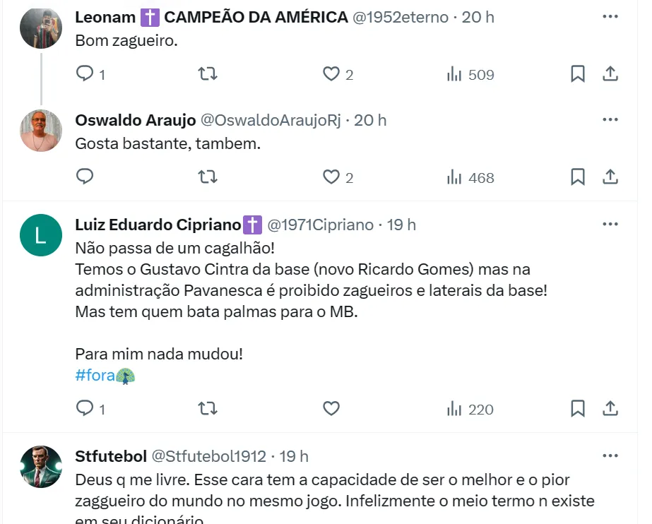Open Leonam's profile avatar

click(41, 28)
